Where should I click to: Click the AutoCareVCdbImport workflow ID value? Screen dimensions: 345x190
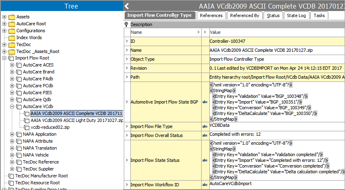coord(231,183)
